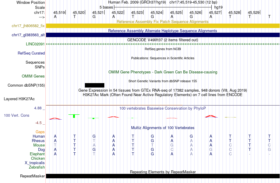
Task: Click the Multiz Alignments of 100 Vertebrates title
Action: pyautogui.click(x=163, y=128)
